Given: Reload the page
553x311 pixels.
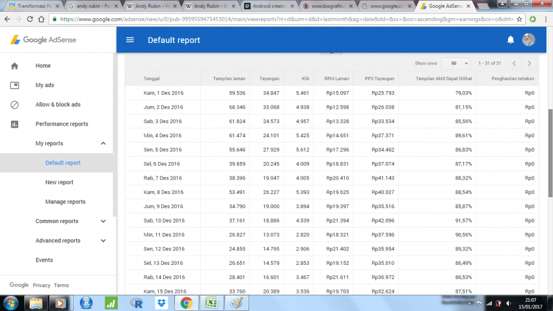Looking at the screenshot, I should point(30,19).
